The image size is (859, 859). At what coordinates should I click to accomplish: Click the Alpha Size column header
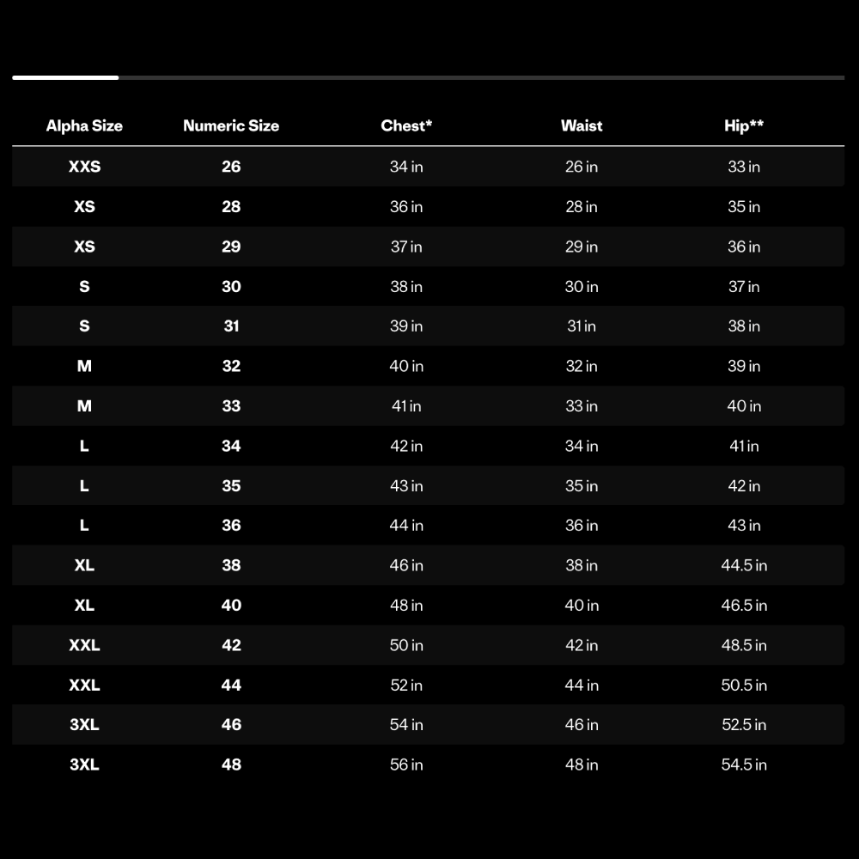[x=84, y=126]
